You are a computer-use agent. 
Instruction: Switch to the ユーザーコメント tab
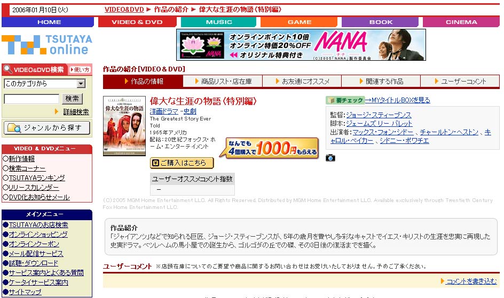(x=460, y=82)
